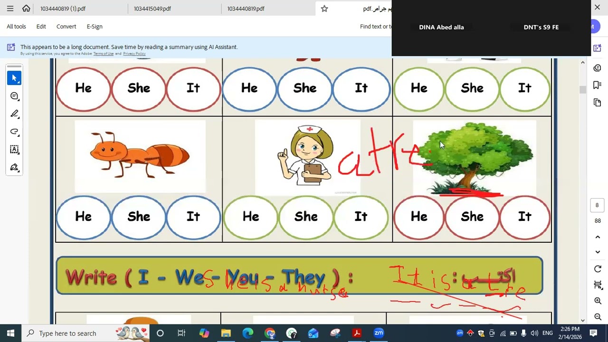The image size is (608, 342).
Task: Click the ENG language indicator
Action: [547, 333]
